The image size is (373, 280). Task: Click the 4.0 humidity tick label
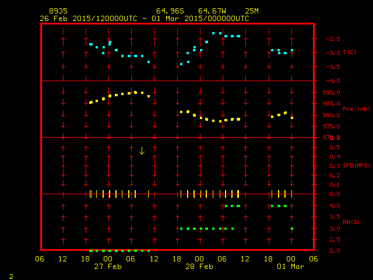335,206
